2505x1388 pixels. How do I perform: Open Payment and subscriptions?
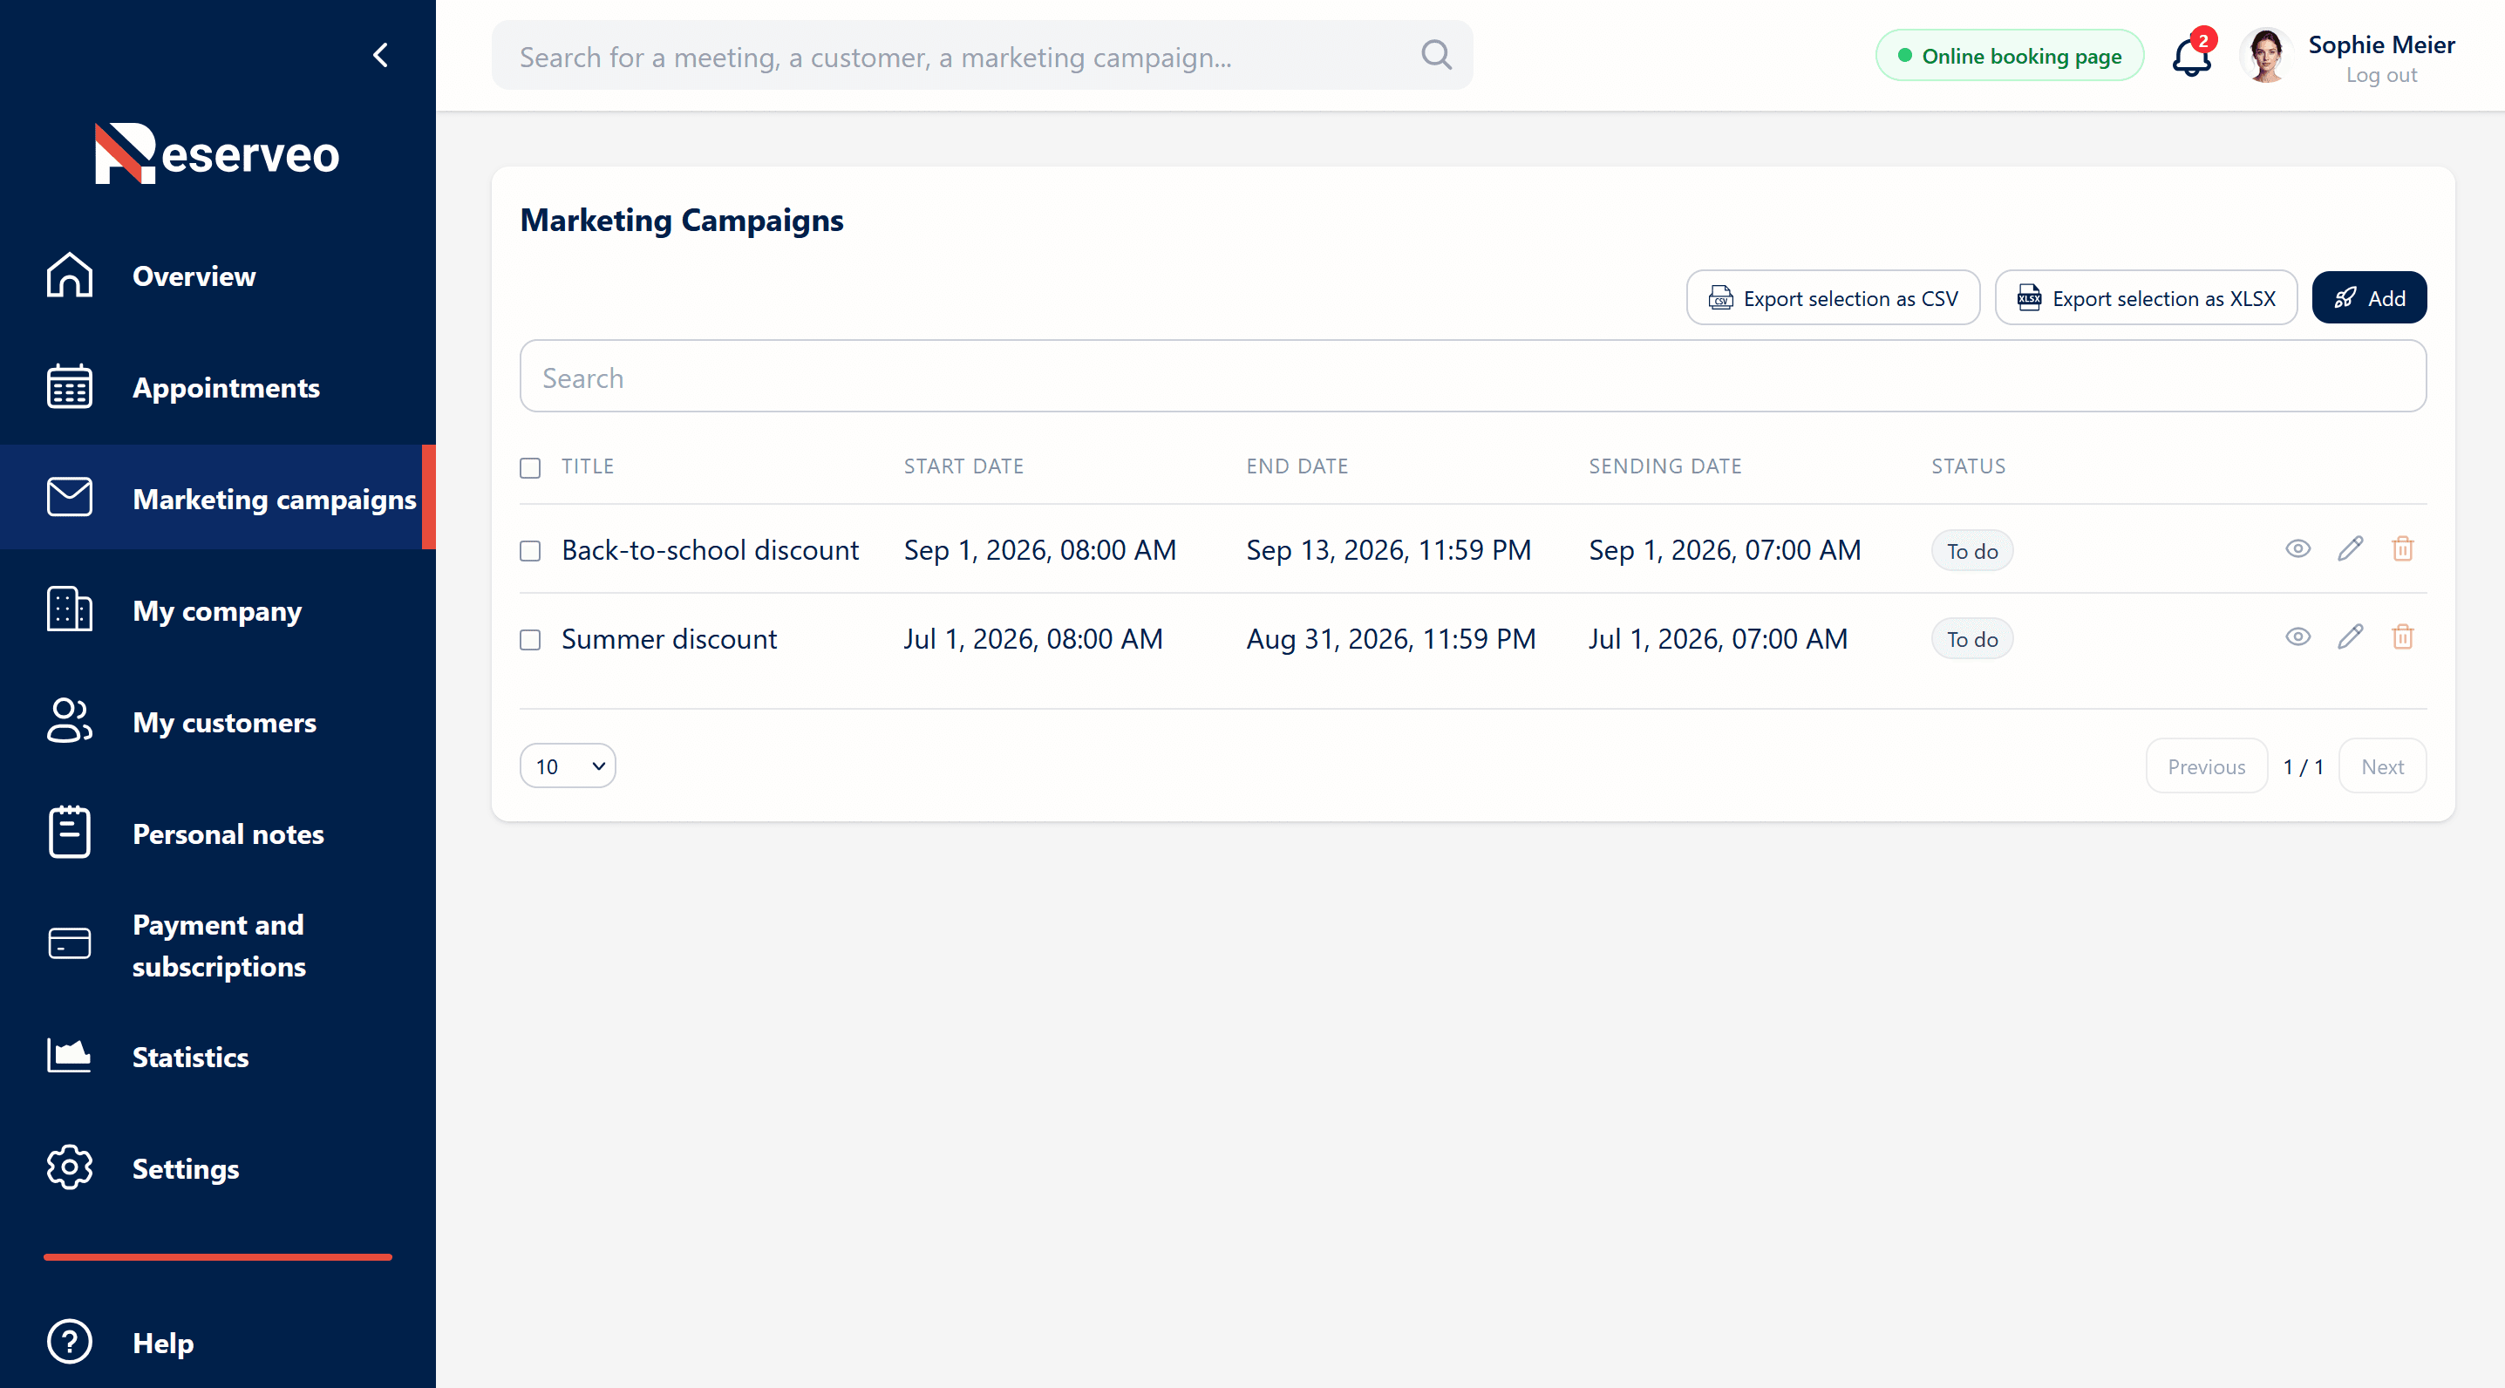[218, 944]
